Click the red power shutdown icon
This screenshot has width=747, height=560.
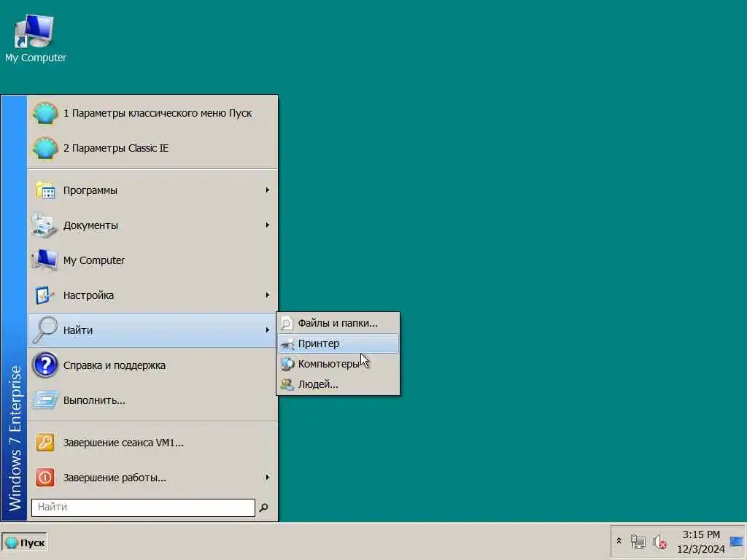tap(45, 478)
